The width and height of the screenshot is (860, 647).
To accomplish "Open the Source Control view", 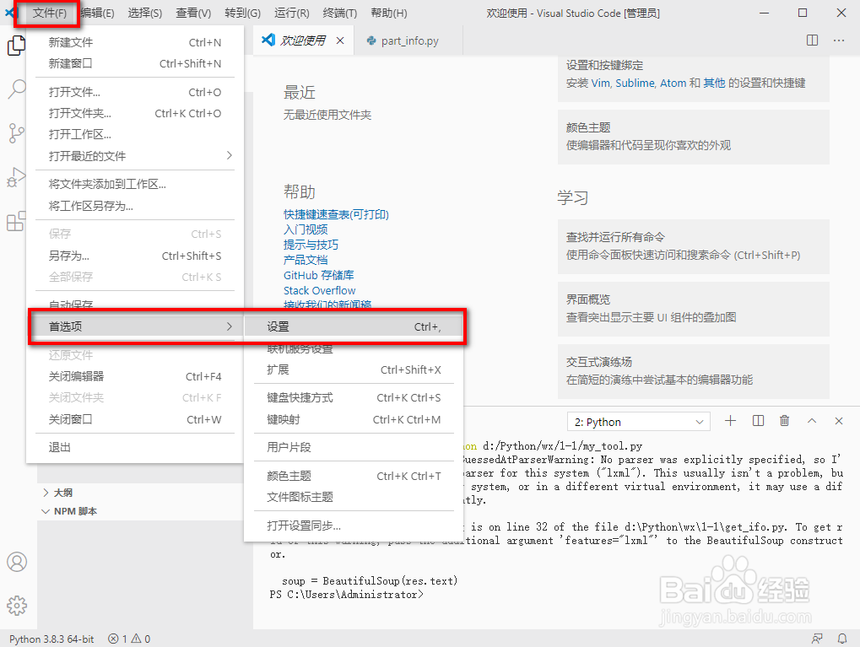I will coord(16,133).
